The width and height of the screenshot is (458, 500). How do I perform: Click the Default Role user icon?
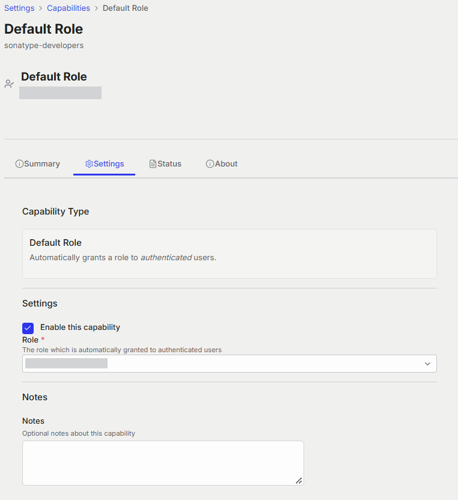click(x=9, y=84)
